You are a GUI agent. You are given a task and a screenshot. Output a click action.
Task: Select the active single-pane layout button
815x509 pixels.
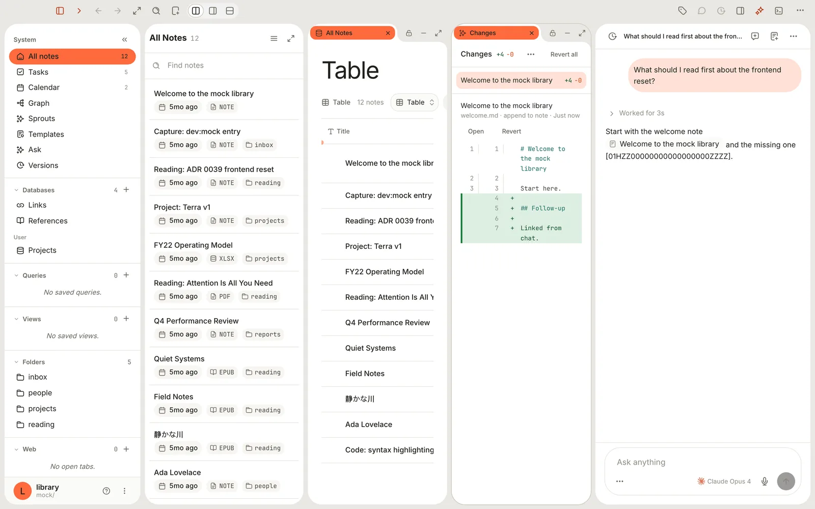pos(196,11)
